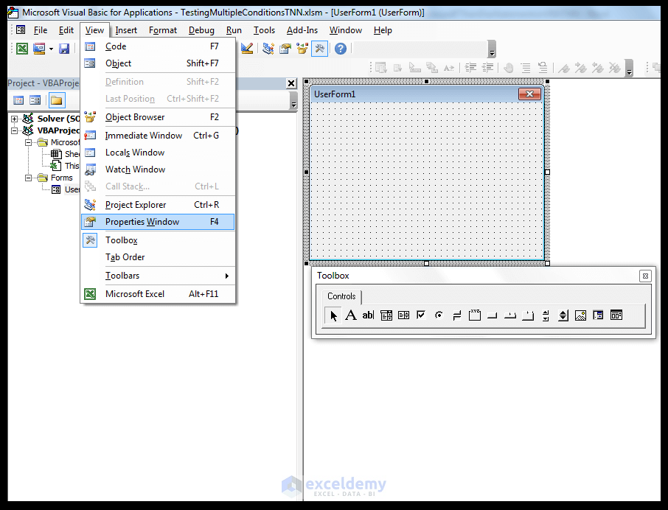Pick the Label control in Toolbox
The image size is (668, 510).
tap(351, 315)
